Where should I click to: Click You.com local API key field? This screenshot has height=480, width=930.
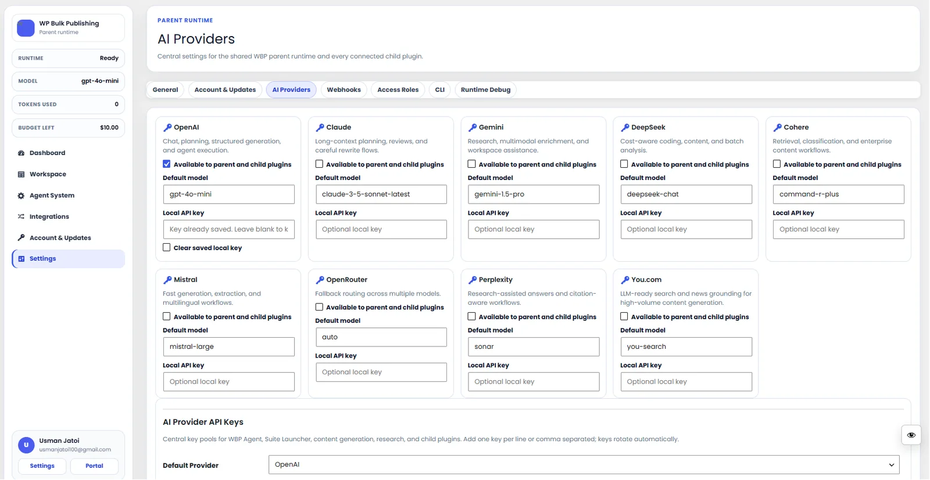click(686, 382)
